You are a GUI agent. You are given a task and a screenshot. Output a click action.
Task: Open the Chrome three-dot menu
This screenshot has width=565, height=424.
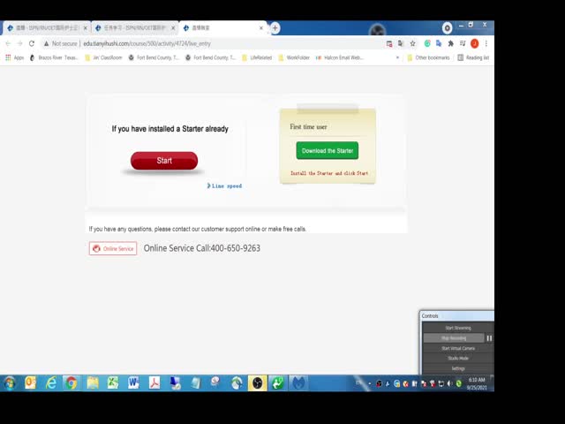(x=486, y=43)
